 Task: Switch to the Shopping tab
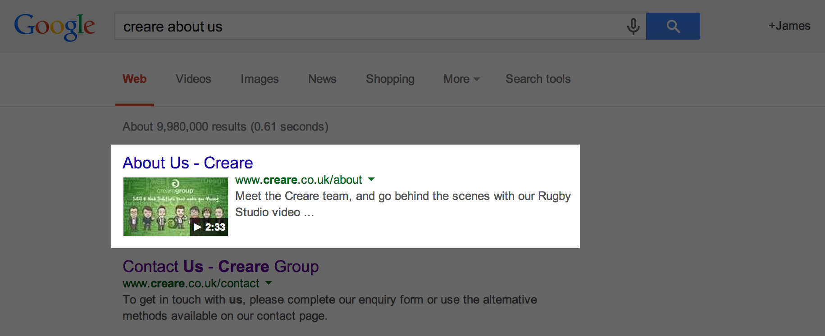pos(390,79)
